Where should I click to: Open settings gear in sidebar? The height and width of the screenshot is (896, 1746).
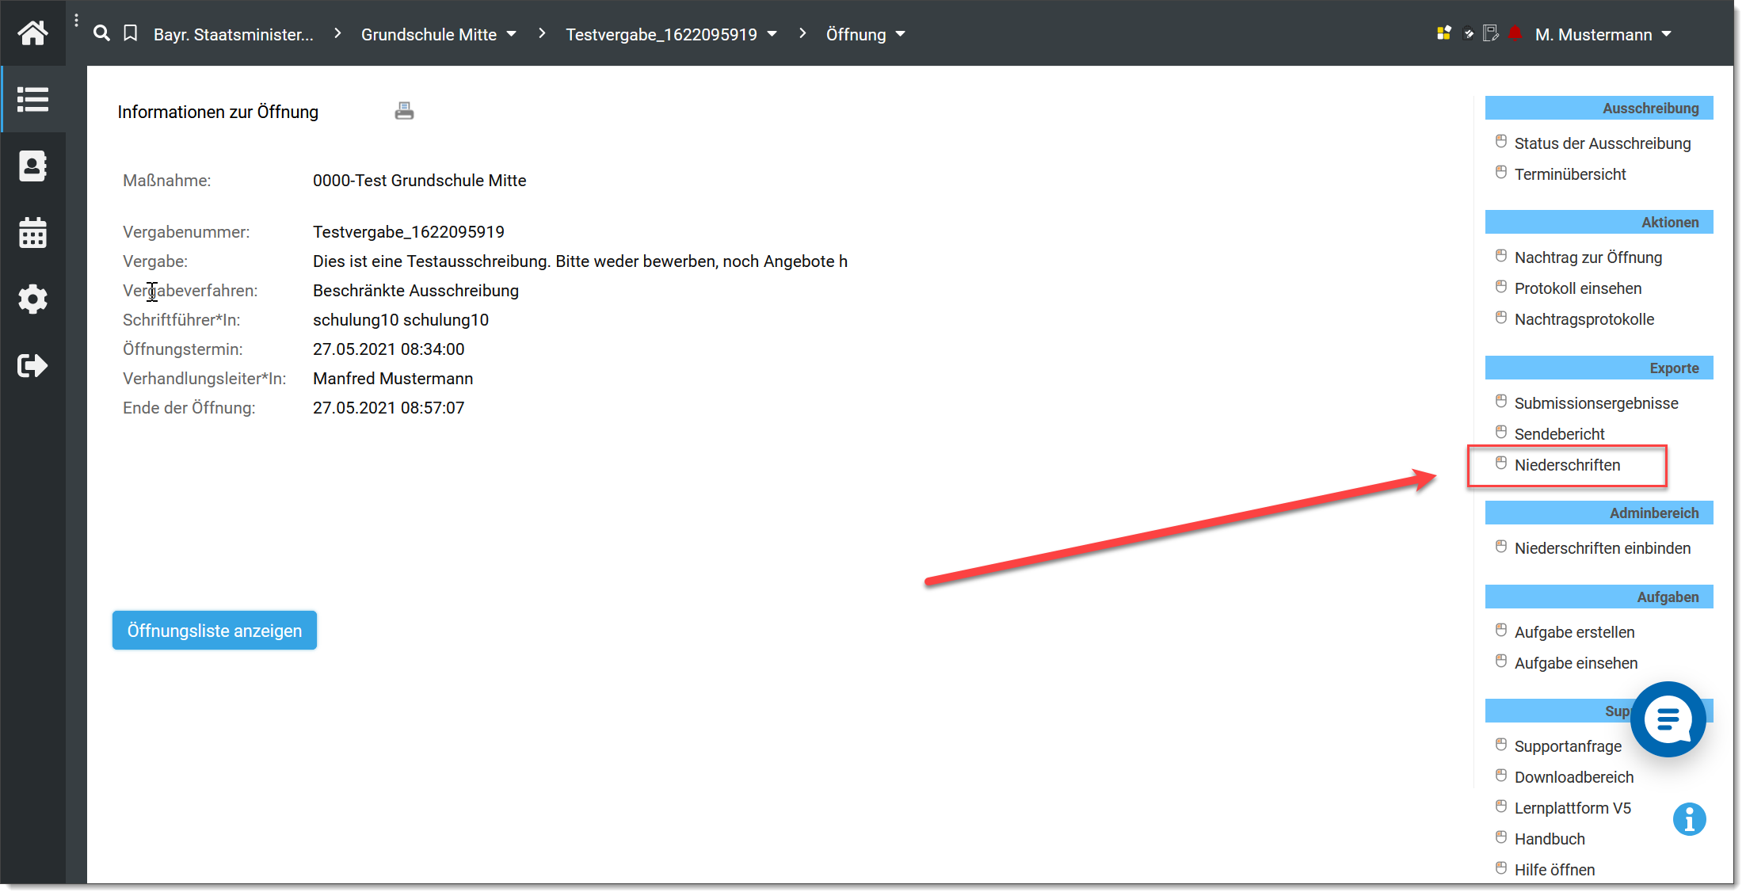click(x=32, y=299)
